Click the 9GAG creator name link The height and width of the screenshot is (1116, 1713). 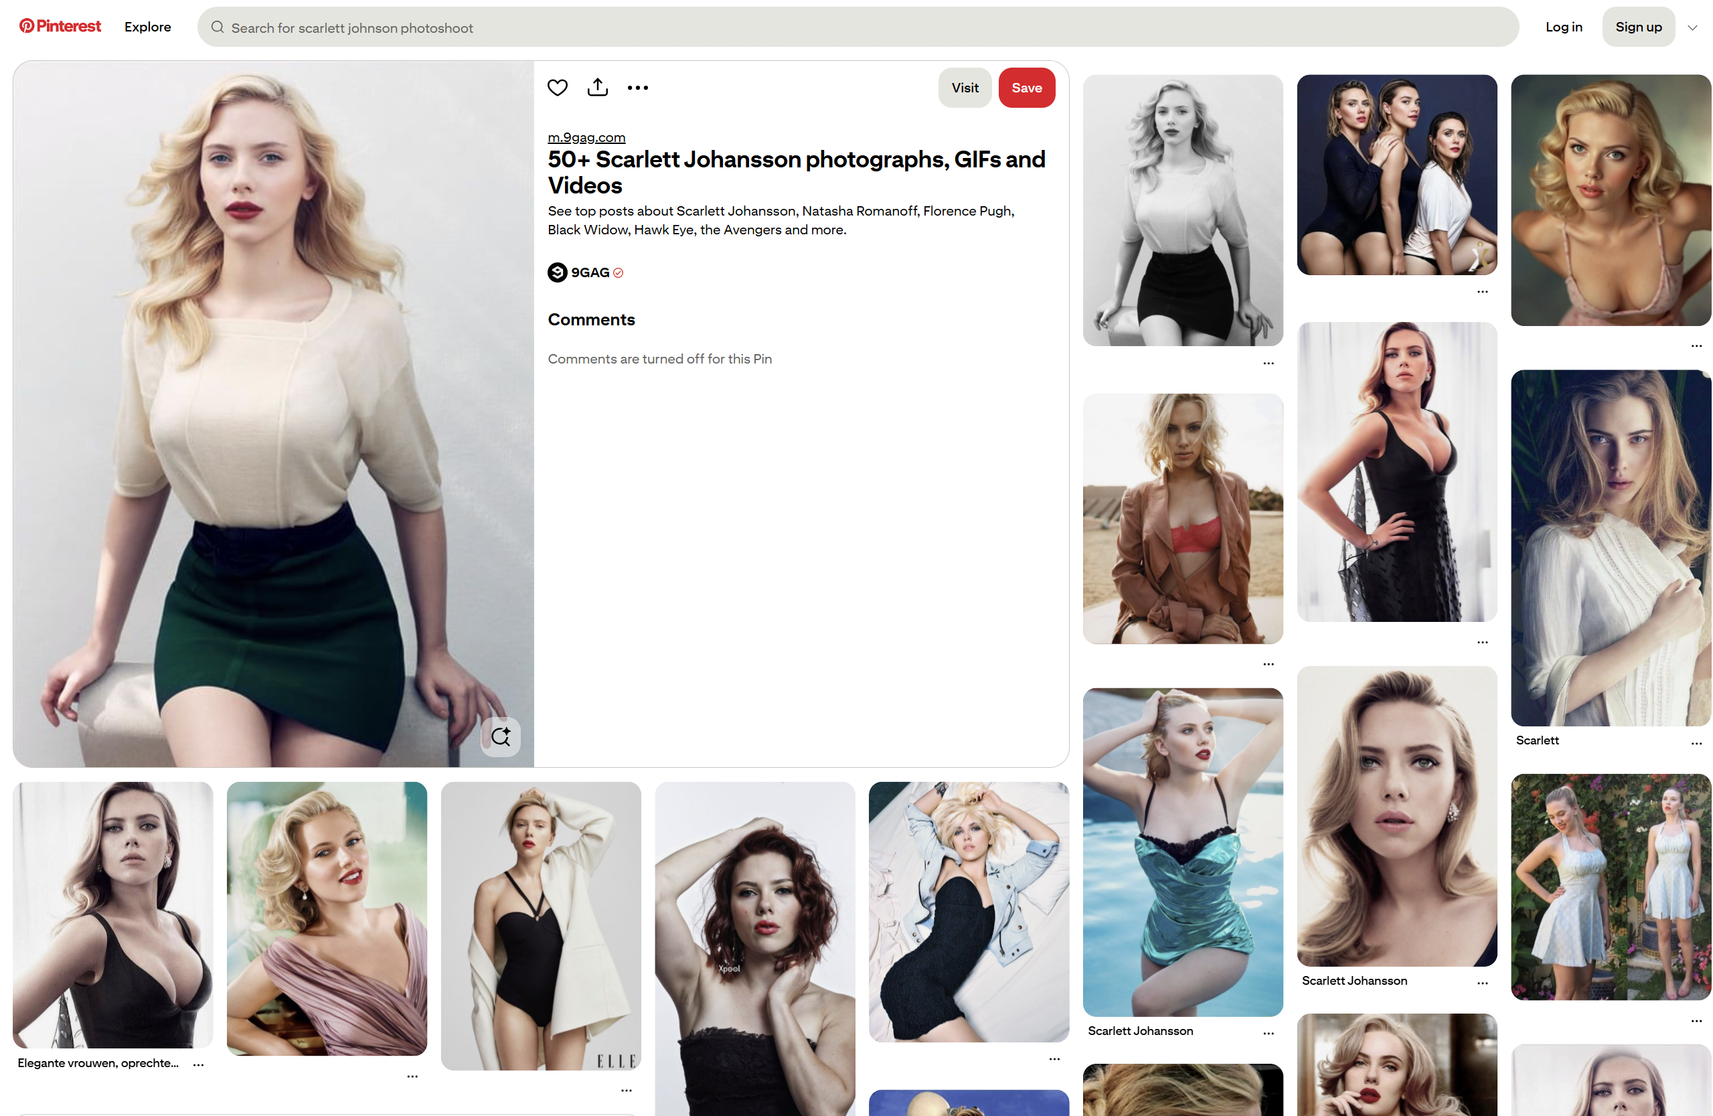click(590, 272)
